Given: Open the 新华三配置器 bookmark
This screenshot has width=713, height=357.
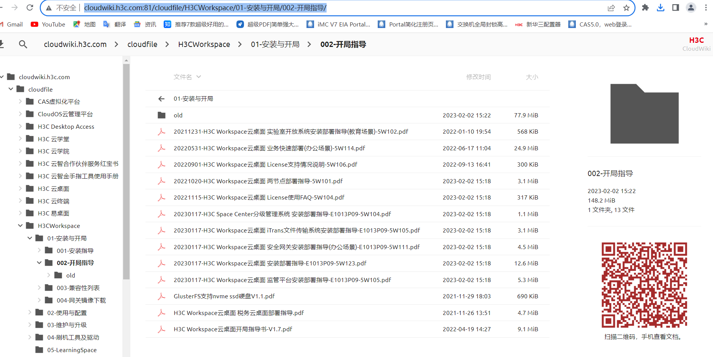Looking at the screenshot, I should click(538, 24).
